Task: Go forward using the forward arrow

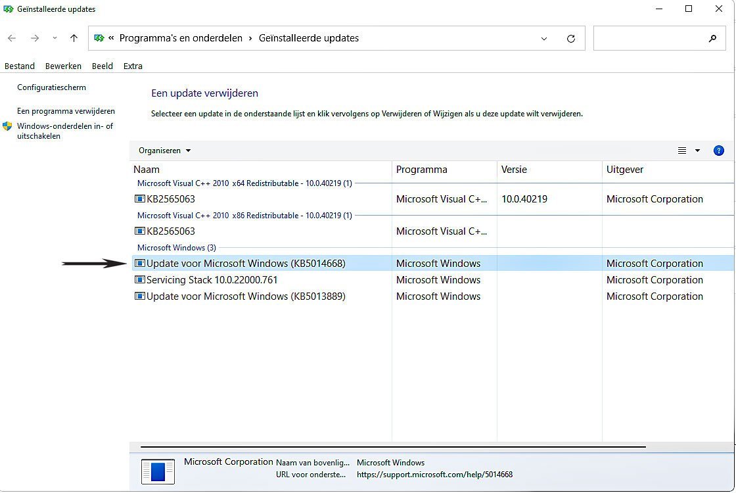Action: [x=35, y=38]
